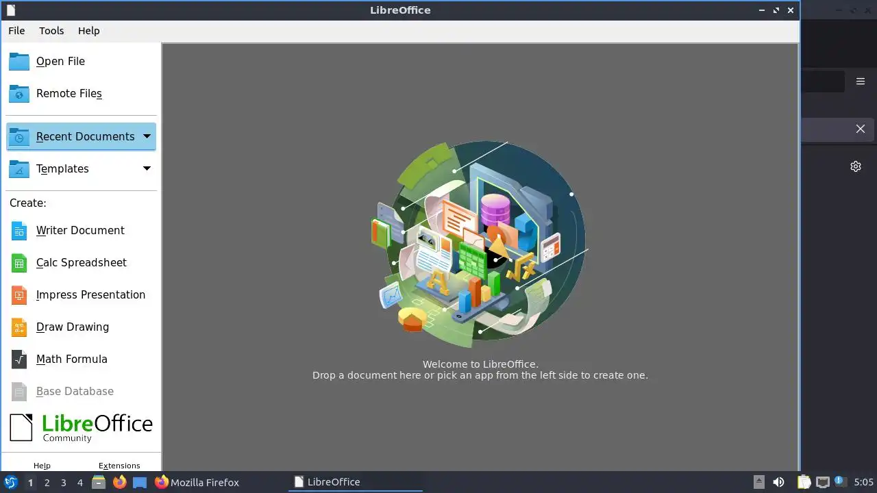Click the notification tray icon with blue badge
This screenshot has width=877, height=493.
tap(839, 481)
